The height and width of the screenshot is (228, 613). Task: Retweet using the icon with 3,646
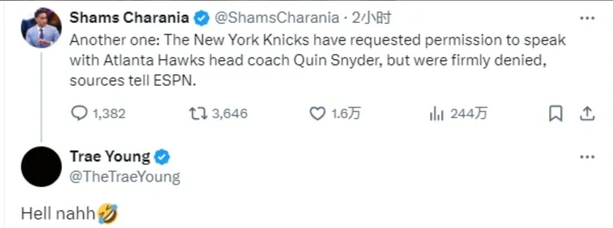coord(196,113)
